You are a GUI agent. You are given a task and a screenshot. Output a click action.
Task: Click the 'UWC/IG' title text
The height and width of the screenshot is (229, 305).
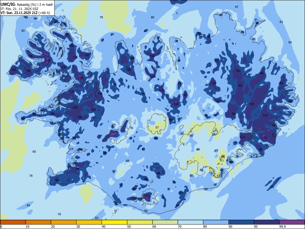(8, 5)
